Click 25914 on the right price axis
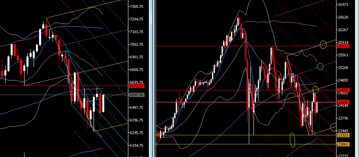 tap(343, 43)
